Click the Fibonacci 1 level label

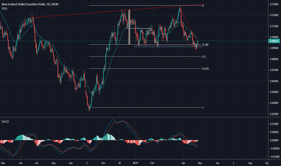pos(203,108)
